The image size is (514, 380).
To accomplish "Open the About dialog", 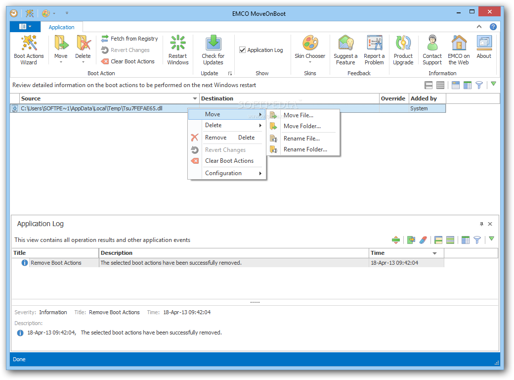I will 484,47.
